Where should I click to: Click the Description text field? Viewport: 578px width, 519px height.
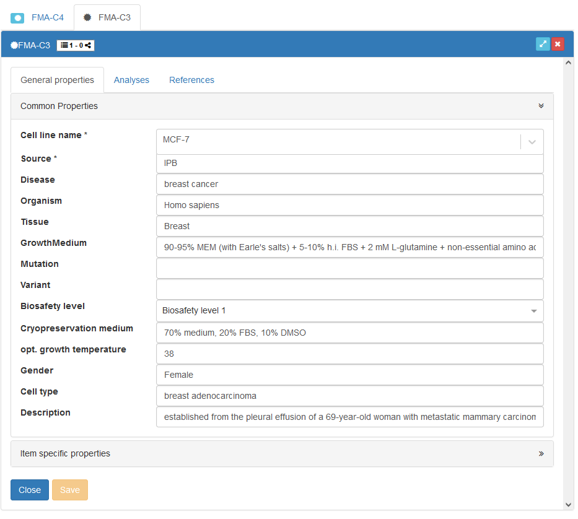[349, 417]
